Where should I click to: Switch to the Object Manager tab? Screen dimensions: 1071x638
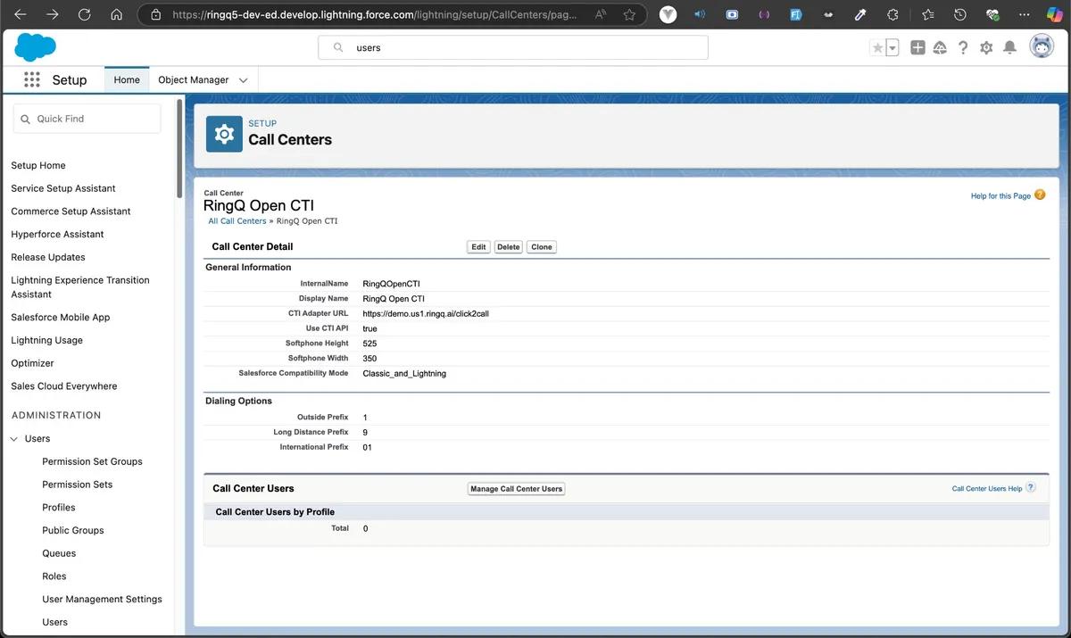(194, 79)
